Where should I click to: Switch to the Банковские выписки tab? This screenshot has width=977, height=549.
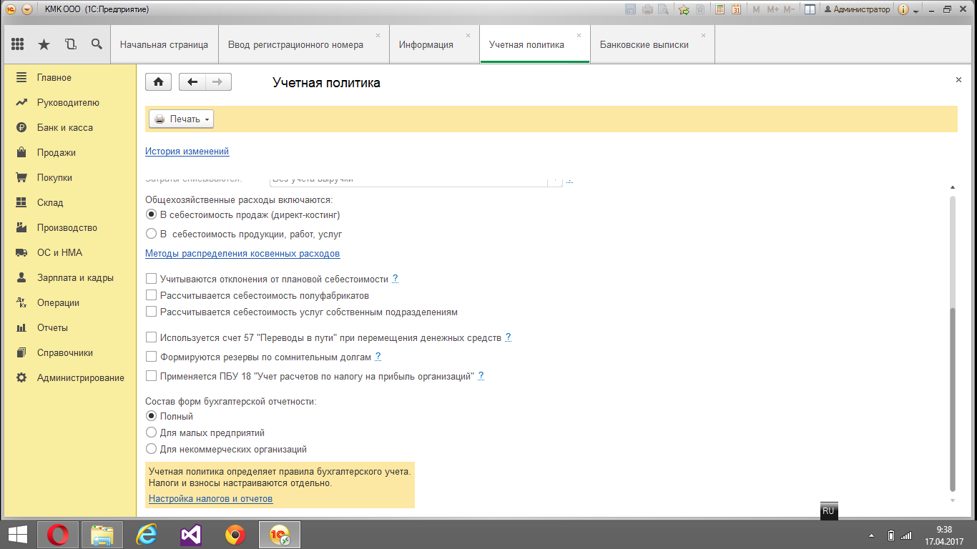[644, 44]
